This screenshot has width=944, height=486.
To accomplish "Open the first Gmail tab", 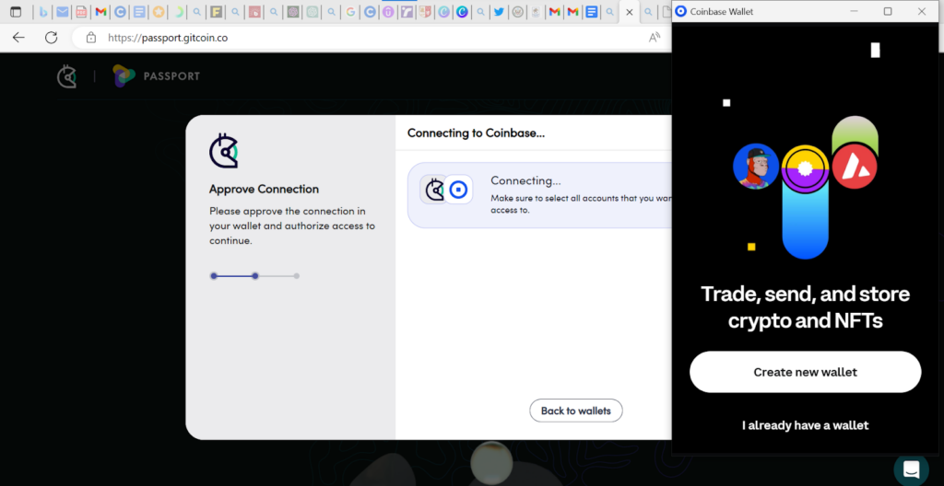I will pyautogui.click(x=100, y=11).
